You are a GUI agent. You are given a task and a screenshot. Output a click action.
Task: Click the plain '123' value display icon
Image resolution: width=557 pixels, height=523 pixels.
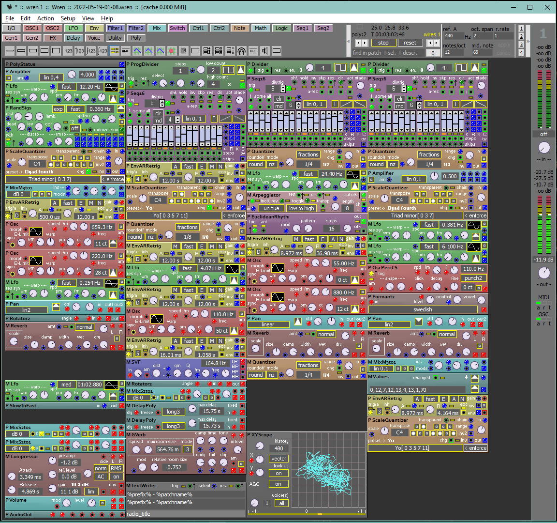(68, 51)
